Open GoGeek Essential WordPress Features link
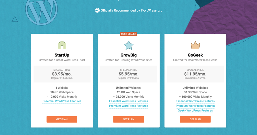Image resolution: width=257 pixels, height=135 pixels. (x=195, y=101)
